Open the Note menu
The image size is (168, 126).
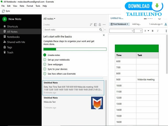point(22,6)
